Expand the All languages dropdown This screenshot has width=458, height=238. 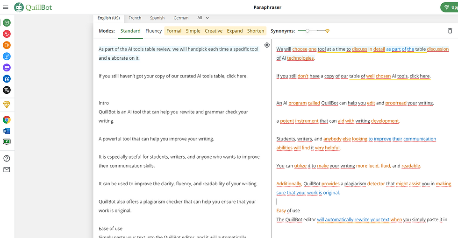(x=203, y=18)
